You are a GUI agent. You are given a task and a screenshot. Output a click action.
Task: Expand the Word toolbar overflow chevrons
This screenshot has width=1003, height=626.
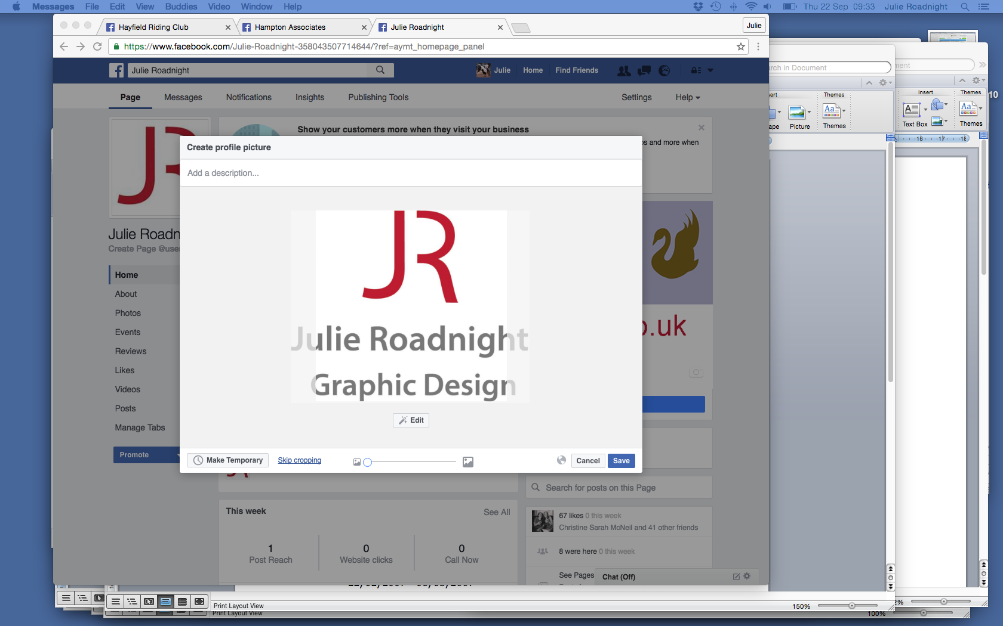pyautogui.click(x=982, y=64)
